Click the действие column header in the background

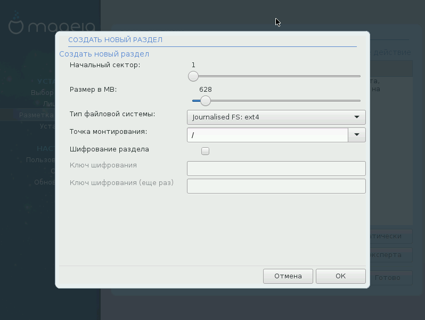392,52
